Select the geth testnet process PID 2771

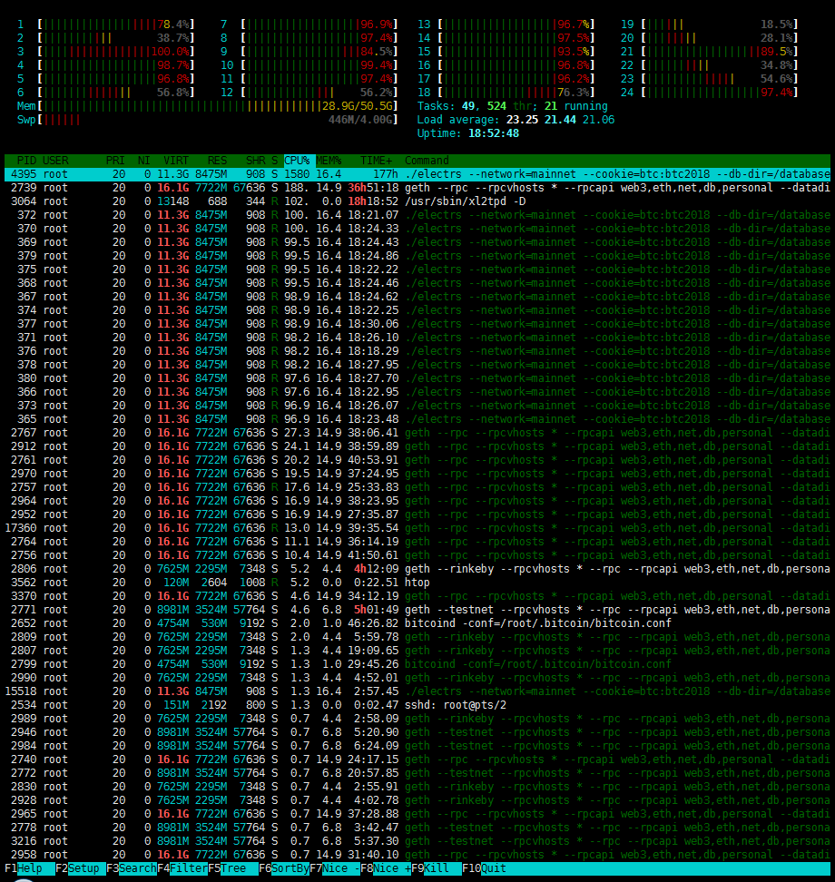pyautogui.click(x=417, y=610)
